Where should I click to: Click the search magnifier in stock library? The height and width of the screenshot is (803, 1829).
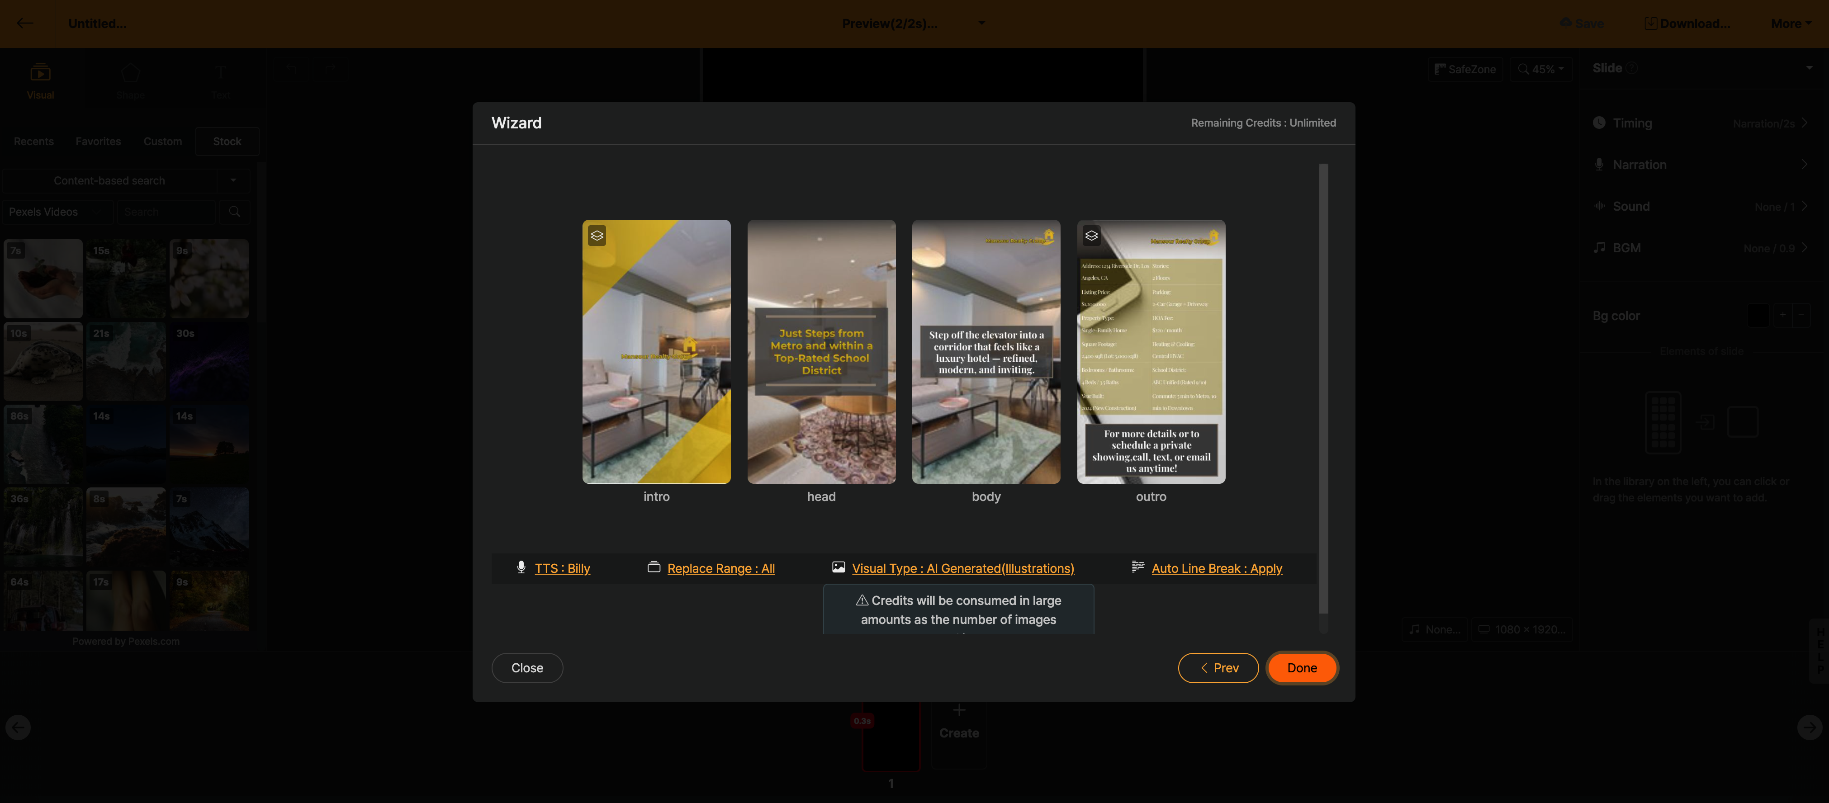[234, 212]
